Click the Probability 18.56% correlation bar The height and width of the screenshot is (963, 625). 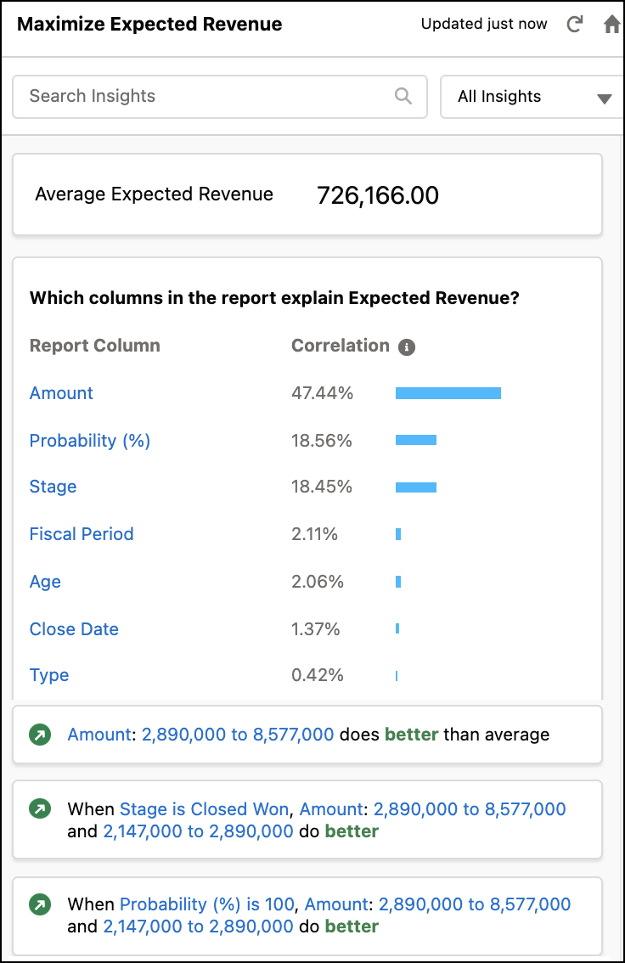(415, 440)
